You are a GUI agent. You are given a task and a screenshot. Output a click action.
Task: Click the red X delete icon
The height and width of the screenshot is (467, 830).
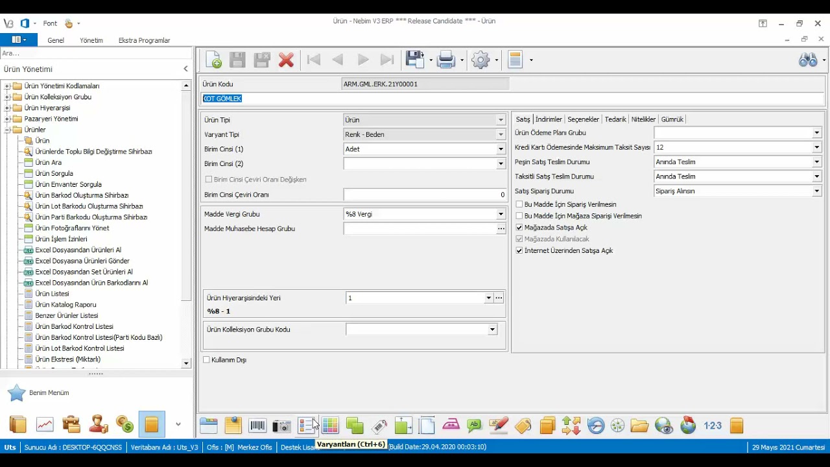click(286, 60)
